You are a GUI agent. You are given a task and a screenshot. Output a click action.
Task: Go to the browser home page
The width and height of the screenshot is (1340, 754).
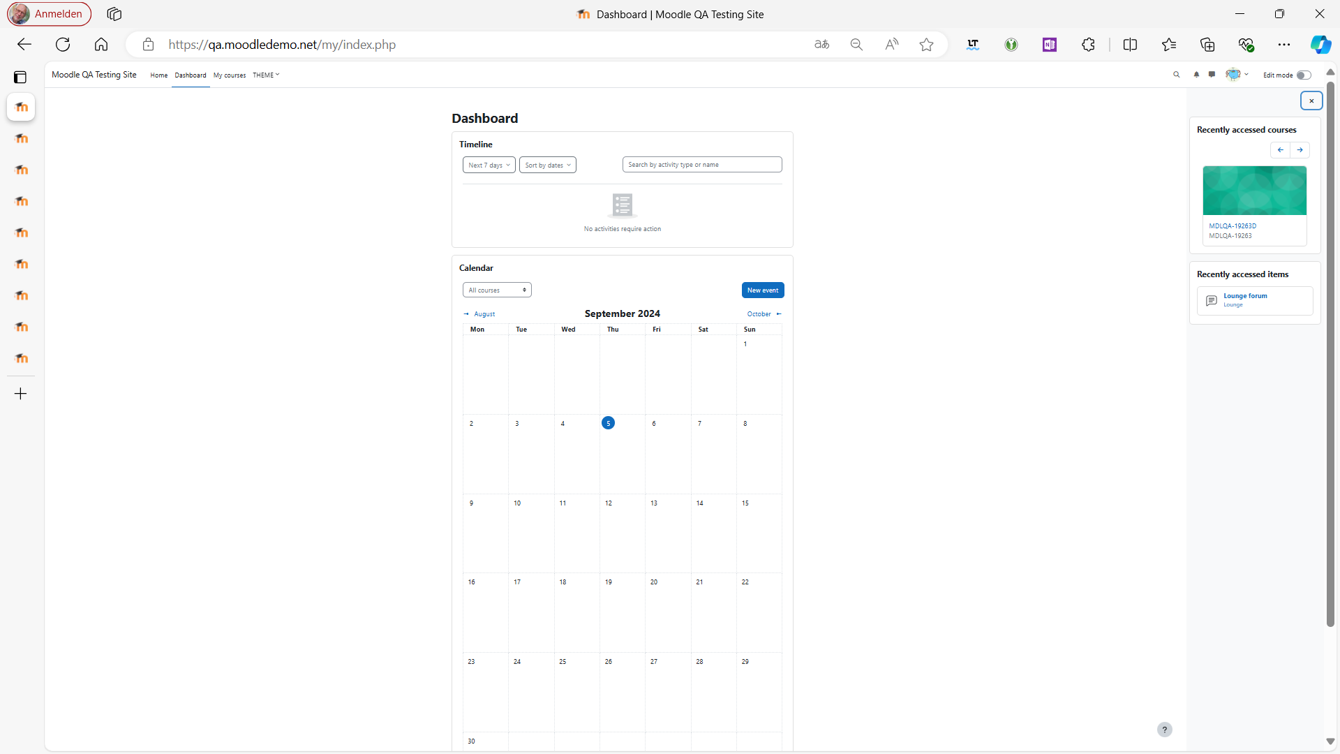pos(101,45)
